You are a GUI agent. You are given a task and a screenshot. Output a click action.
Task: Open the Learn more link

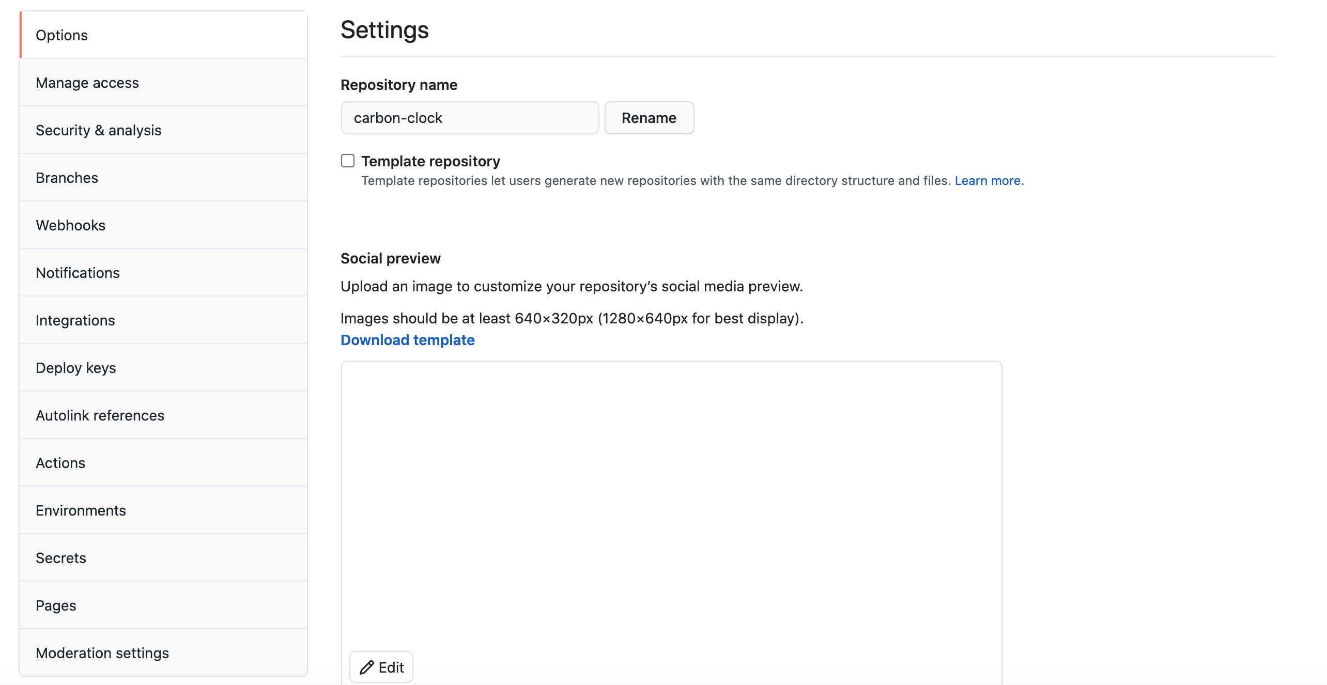(x=987, y=181)
